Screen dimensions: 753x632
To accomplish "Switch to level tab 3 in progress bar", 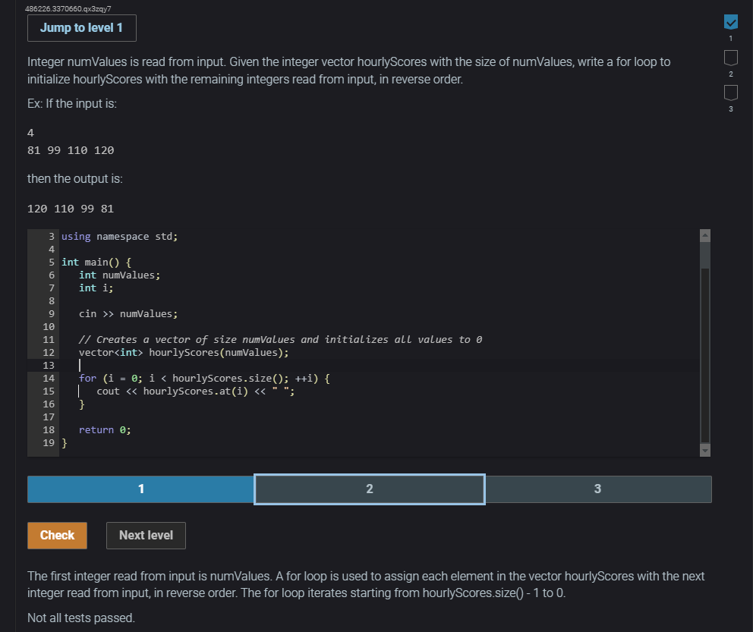I will coord(598,489).
